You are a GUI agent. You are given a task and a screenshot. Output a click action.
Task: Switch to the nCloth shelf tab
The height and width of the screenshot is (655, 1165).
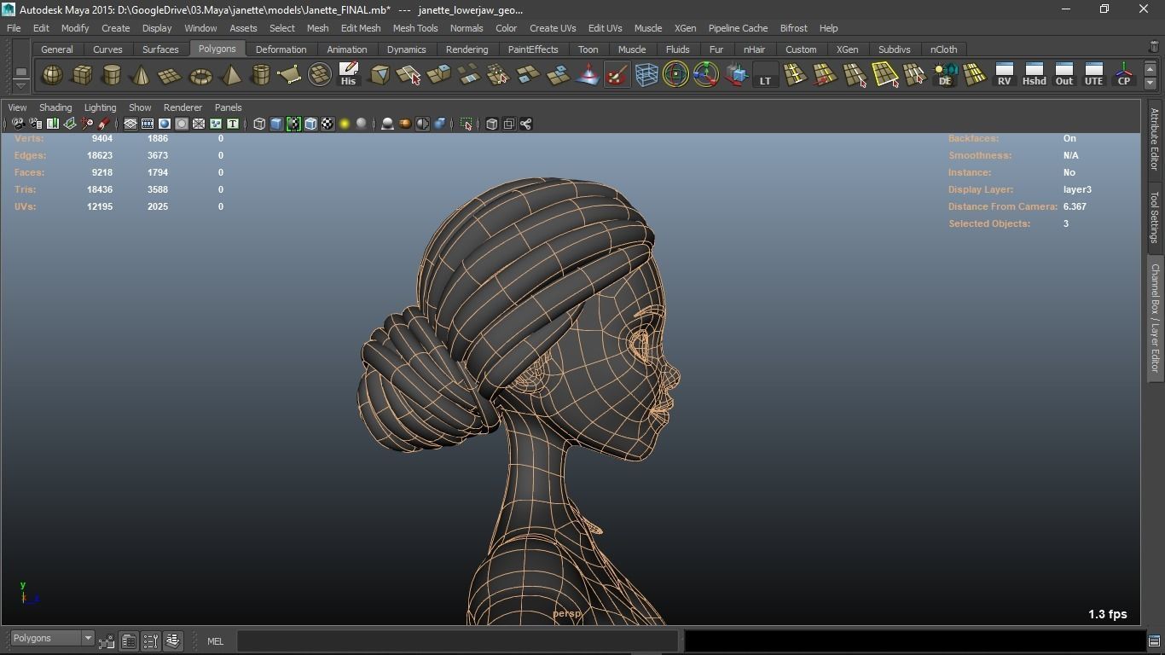pos(943,49)
